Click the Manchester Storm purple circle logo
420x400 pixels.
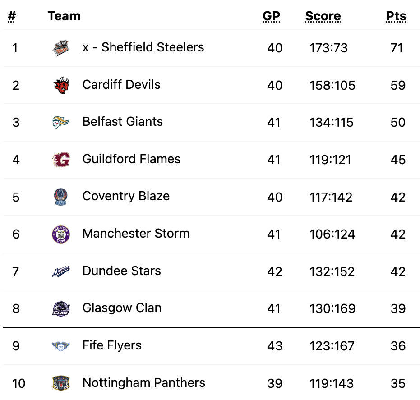[61, 234]
